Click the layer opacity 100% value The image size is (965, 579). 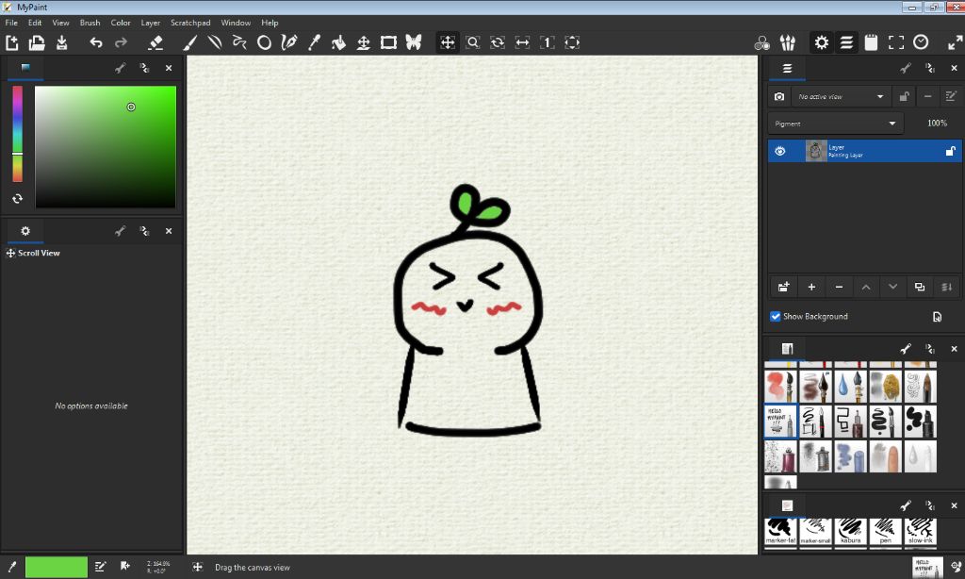937,124
